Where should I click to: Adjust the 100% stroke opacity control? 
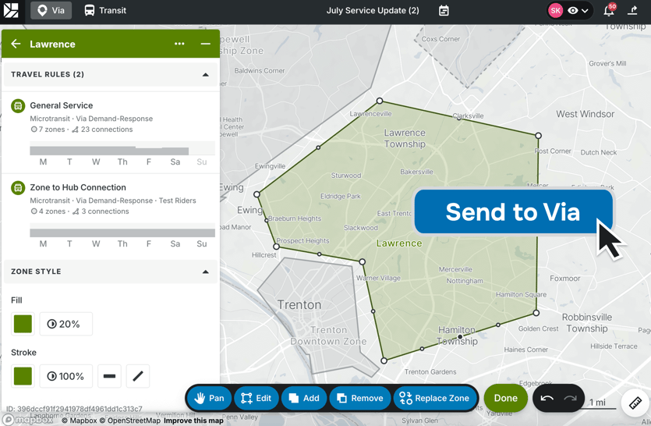coord(66,376)
